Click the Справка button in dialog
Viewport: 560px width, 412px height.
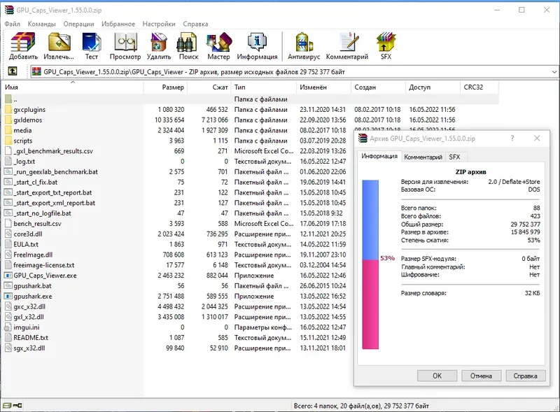pos(526,376)
